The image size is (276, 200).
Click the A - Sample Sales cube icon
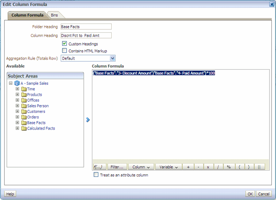[17, 83]
